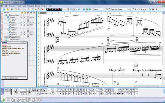Select the double flat accidental
Screen dimensions: 165x103
pos(105,93)
